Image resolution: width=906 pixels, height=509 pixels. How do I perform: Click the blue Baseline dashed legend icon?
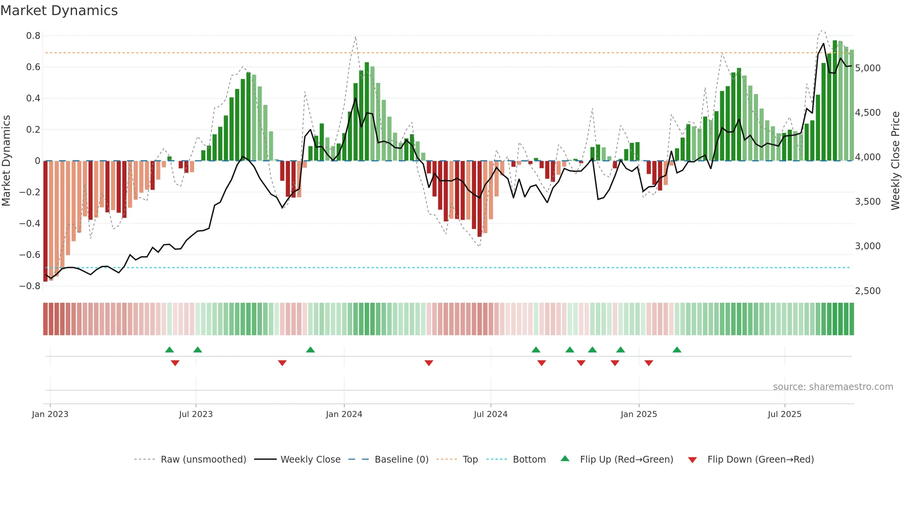[359, 459]
